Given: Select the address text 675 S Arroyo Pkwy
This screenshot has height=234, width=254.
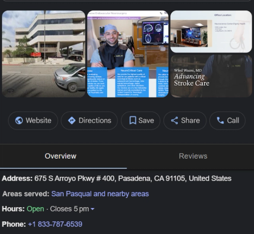Looking at the screenshot, I should pyautogui.click(x=64, y=179).
